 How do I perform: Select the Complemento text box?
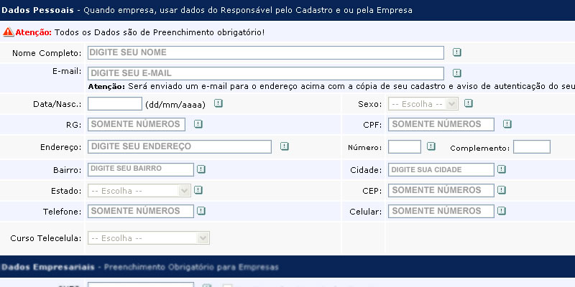click(532, 147)
